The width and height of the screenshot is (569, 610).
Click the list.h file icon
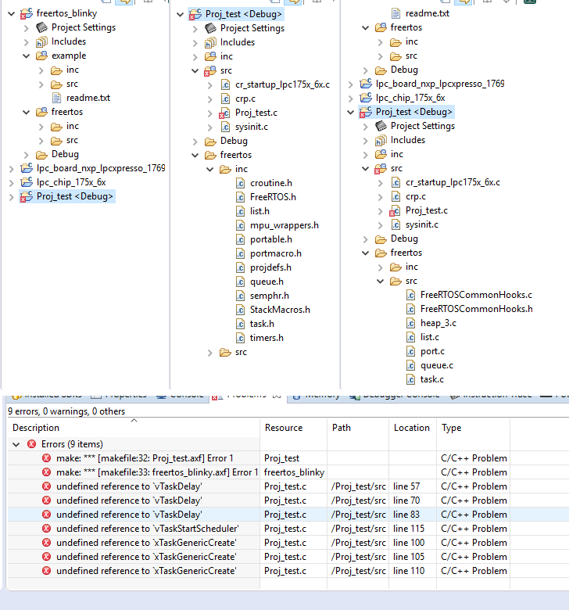click(241, 211)
